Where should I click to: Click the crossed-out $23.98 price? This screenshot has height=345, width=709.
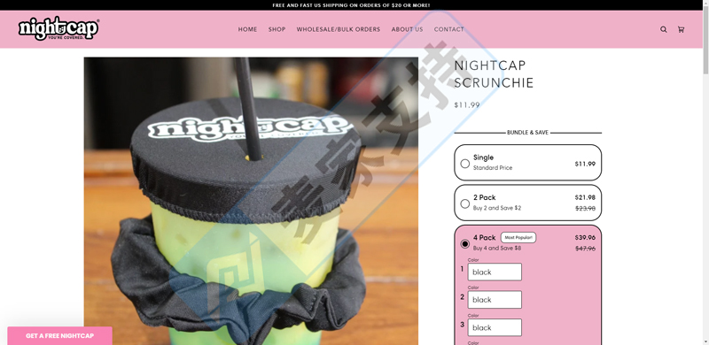click(x=585, y=208)
